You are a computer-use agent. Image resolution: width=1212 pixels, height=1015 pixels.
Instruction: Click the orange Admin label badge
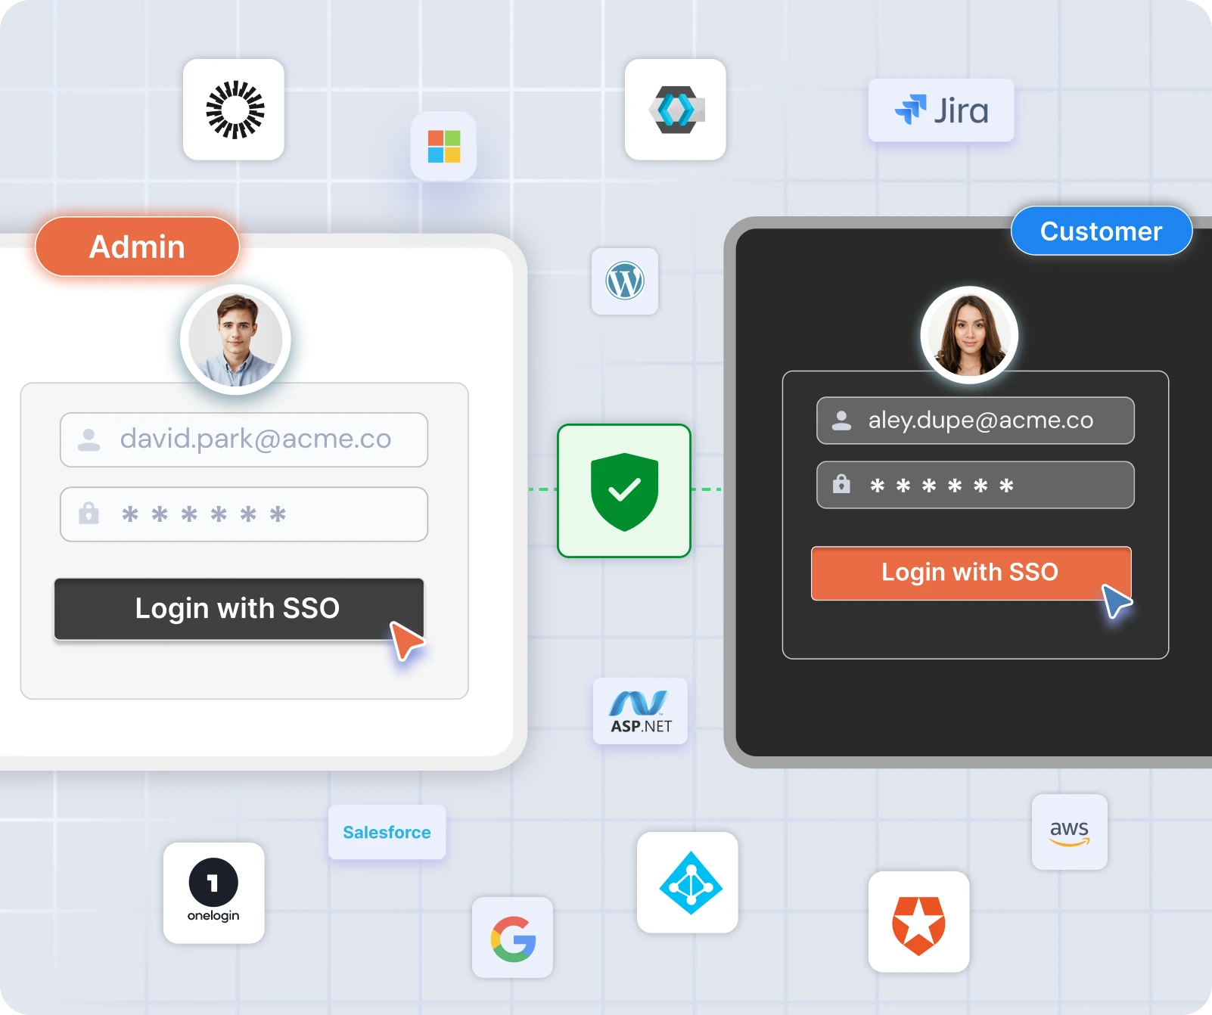(x=138, y=247)
